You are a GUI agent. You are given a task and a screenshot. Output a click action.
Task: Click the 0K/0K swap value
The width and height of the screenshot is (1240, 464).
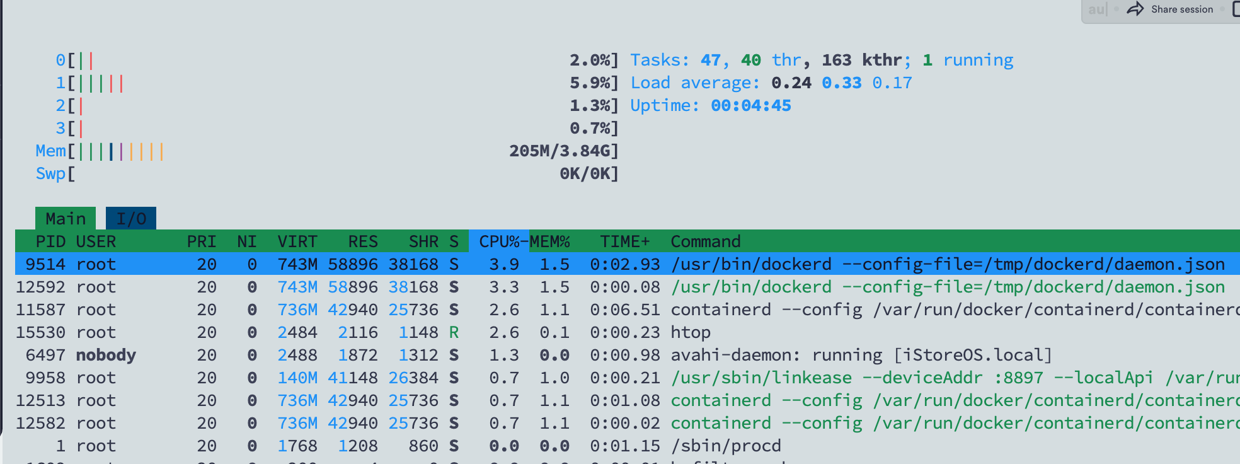[x=585, y=173]
